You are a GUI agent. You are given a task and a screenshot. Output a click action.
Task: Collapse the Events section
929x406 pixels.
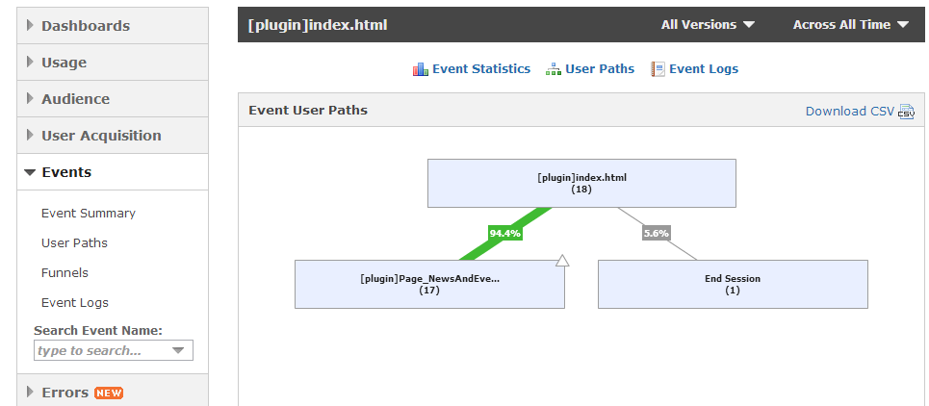pyautogui.click(x=66, y=172)
